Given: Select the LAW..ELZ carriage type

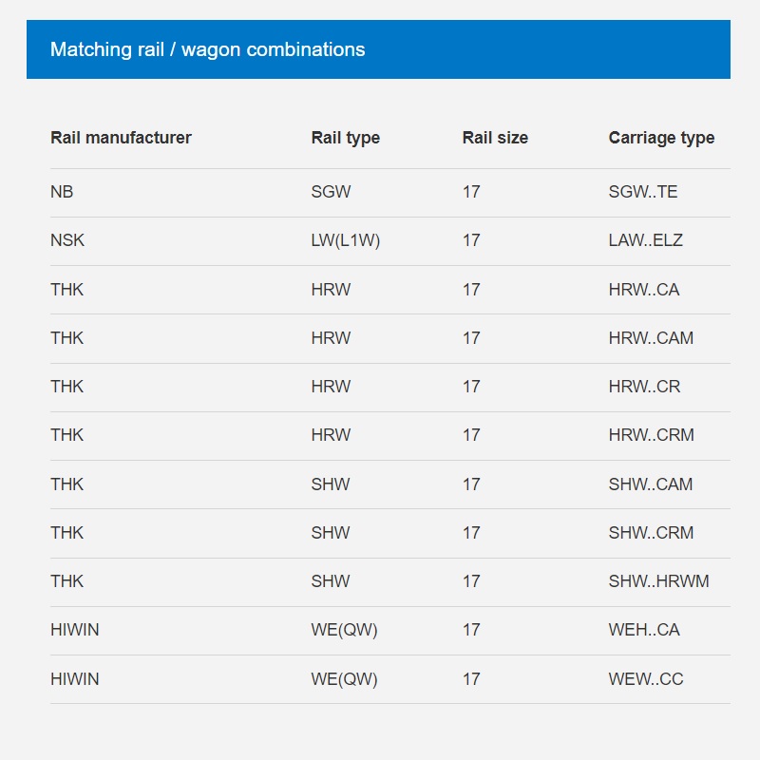Looking at the screenshot, I should 645,240.
